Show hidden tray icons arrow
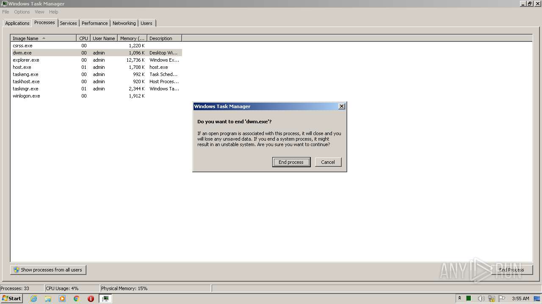The image size is (542, 304). [x=459, y=299]
